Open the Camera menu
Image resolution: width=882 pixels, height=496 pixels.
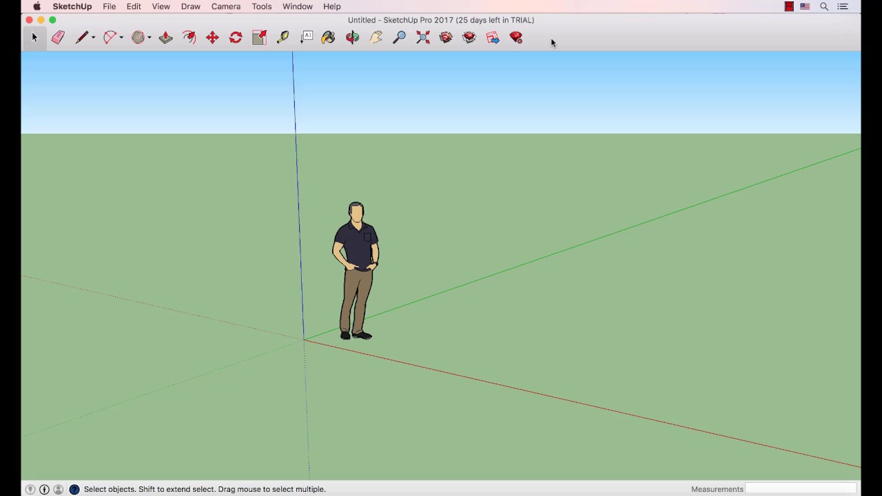[226, 6]
